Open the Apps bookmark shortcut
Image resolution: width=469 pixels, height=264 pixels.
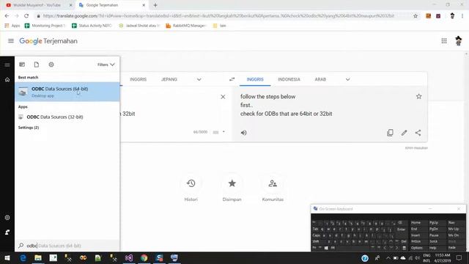click(x=12, y=26)
